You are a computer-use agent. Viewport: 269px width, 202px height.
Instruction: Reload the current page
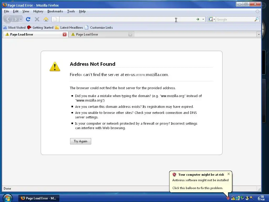click(x=28, y=19)
